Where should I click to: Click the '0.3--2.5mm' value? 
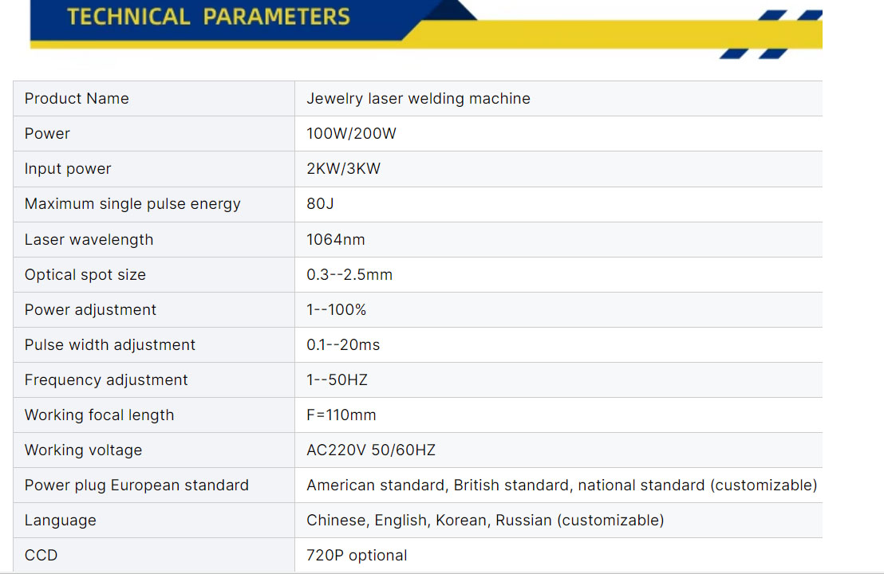coord(349,274)
